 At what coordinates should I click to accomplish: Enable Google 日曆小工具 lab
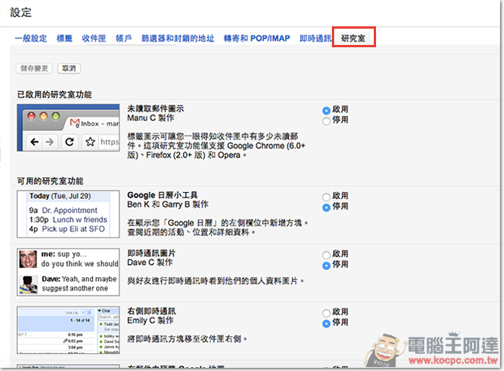coord(326,197)
